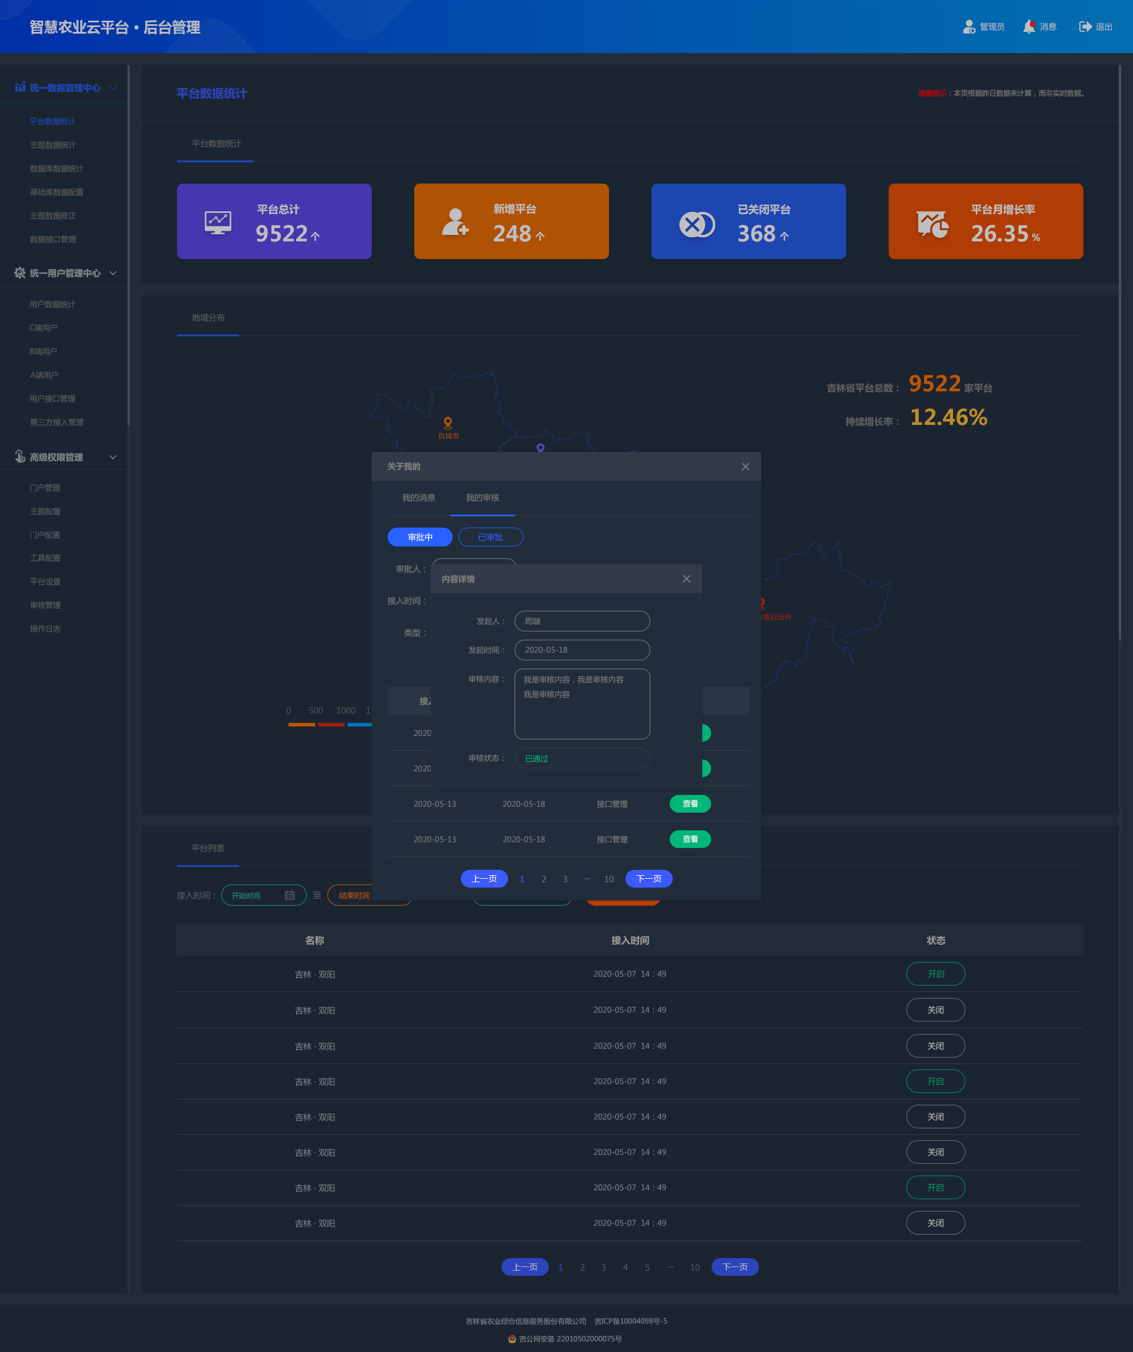The height and width of the screenshot is (1352, 1133).
Task: Collapse the 统一数据管理中心 menu chevron
Action: click(113, 87)
